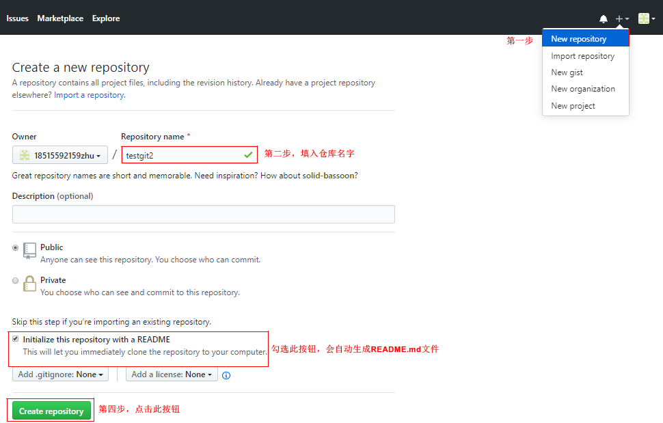The width and height of the screenshot is (663, 423).
Task: Open the Add a license dropdown
Action: coord(172,374)
